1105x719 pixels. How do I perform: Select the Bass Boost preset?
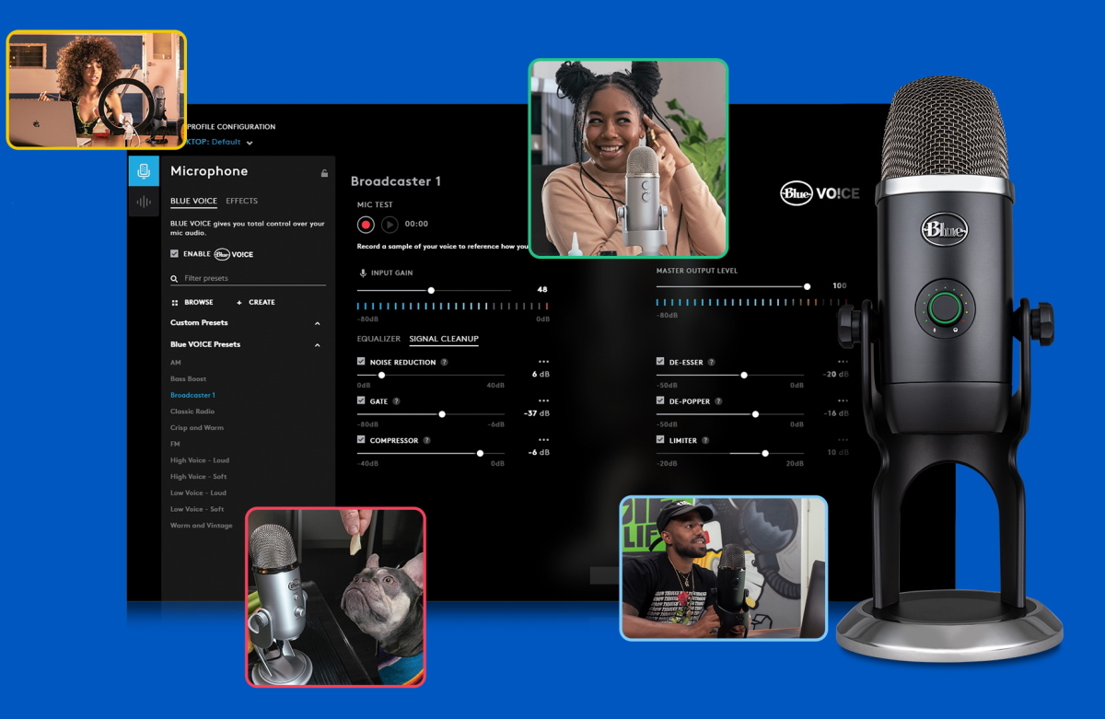tap(188, 379)
